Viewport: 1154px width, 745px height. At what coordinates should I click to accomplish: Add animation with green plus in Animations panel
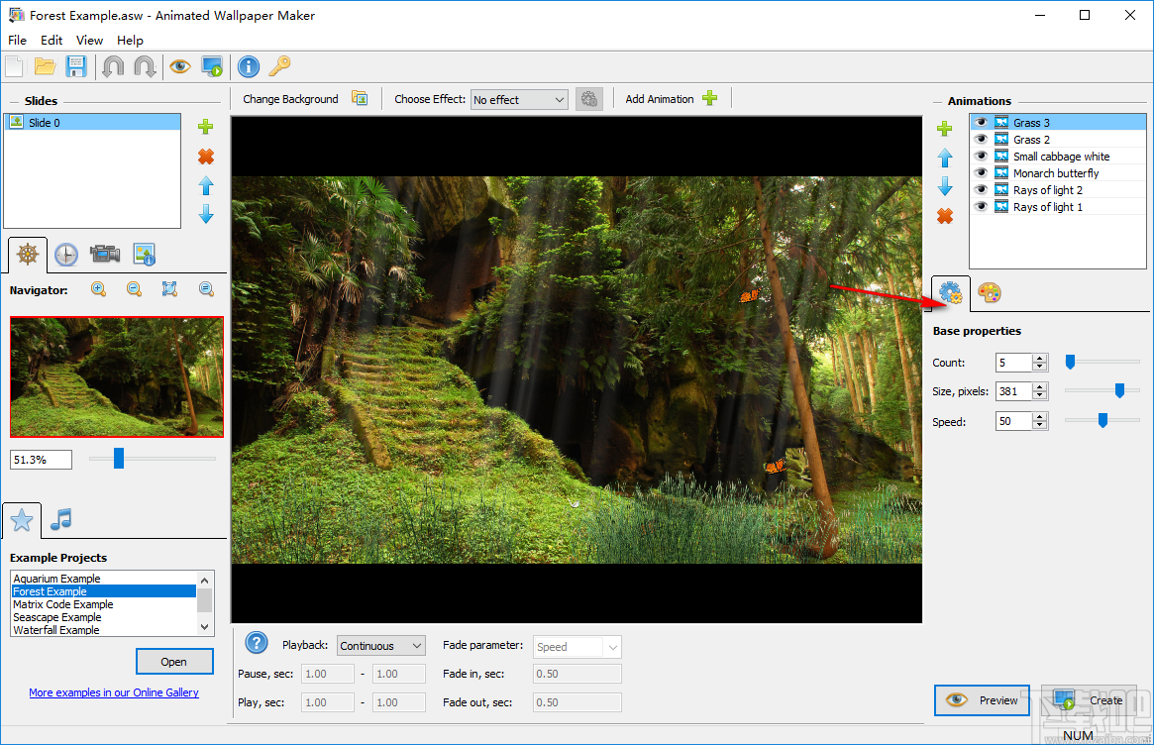[944, 129]
